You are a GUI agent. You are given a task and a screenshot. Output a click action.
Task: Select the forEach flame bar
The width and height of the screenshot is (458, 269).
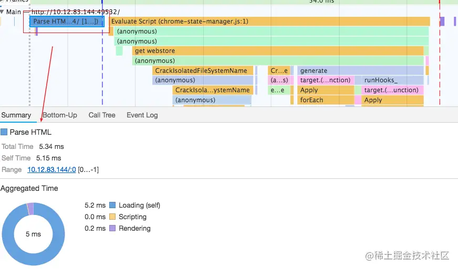click(x=326, y=100)
